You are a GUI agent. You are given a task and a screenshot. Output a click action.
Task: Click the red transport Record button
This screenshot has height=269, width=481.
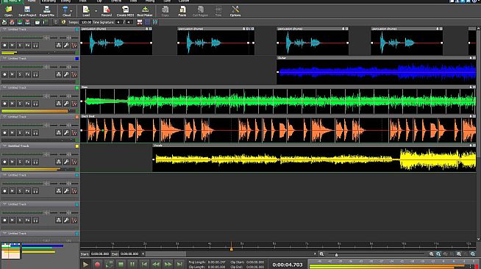click(x=98, y=264)
